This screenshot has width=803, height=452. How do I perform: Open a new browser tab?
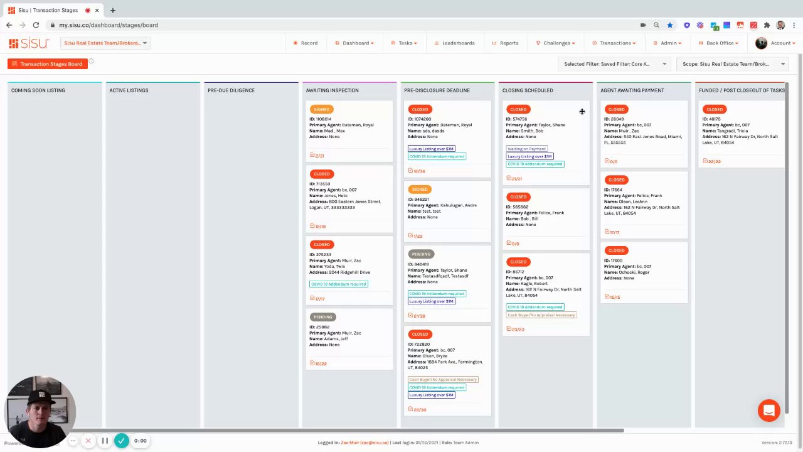(x=113, y=10)
